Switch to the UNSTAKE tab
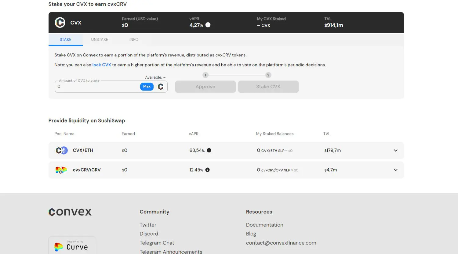 pos(100,40)
